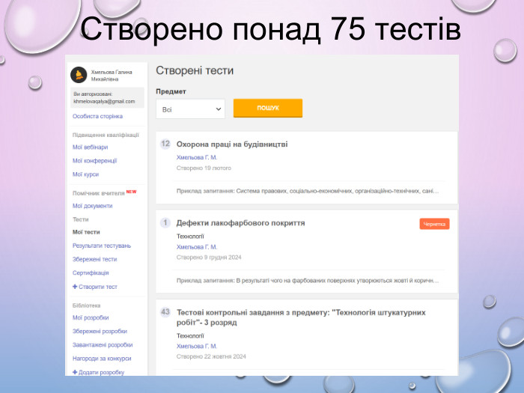
Task: Open Збережені тести
Action: pyautogui.click(x=94, y=259)
